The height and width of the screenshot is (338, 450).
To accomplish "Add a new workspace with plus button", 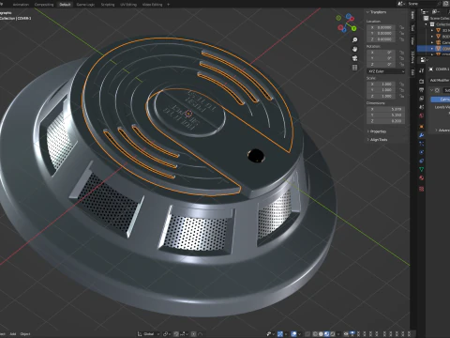I will point(168,5).
